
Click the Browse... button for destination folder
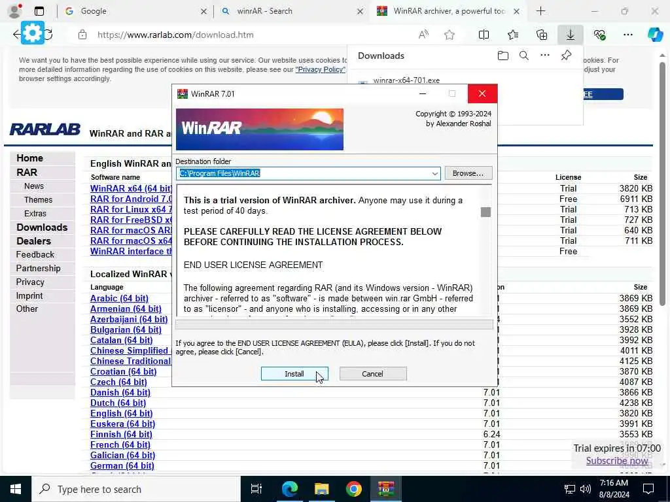(x=468, y=173)
